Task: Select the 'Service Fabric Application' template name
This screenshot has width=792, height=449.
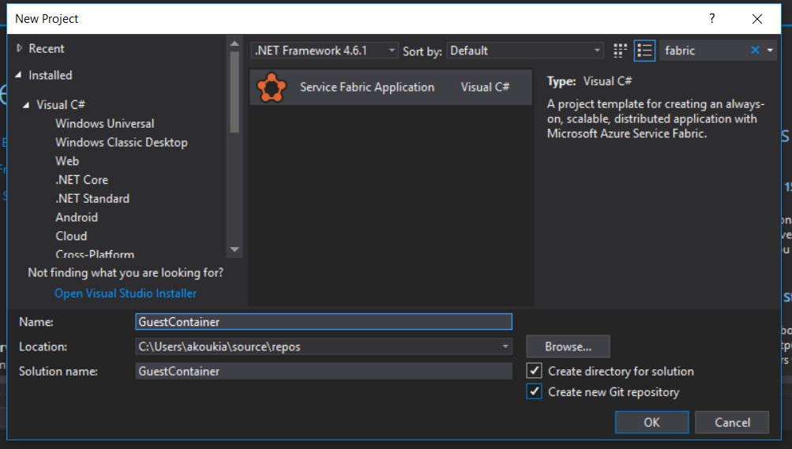Action: tap(367, 87)
